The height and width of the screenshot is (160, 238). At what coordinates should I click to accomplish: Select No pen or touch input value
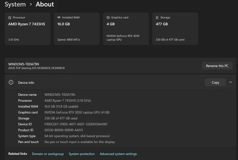coord(79,142)
